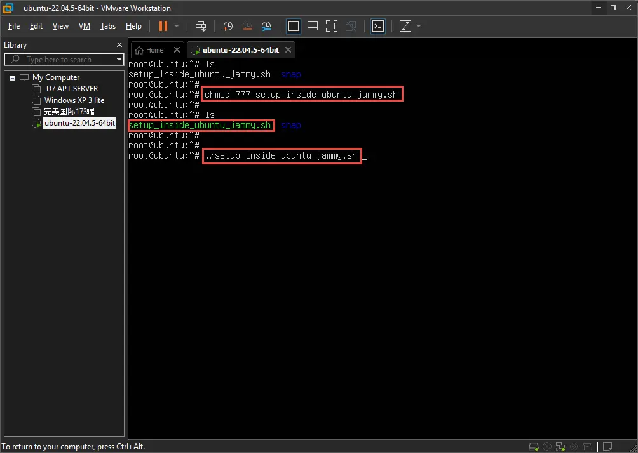The height and width of the screenshot is (453, 638).
Task: Close the Home tab
Action: (177, 50)
